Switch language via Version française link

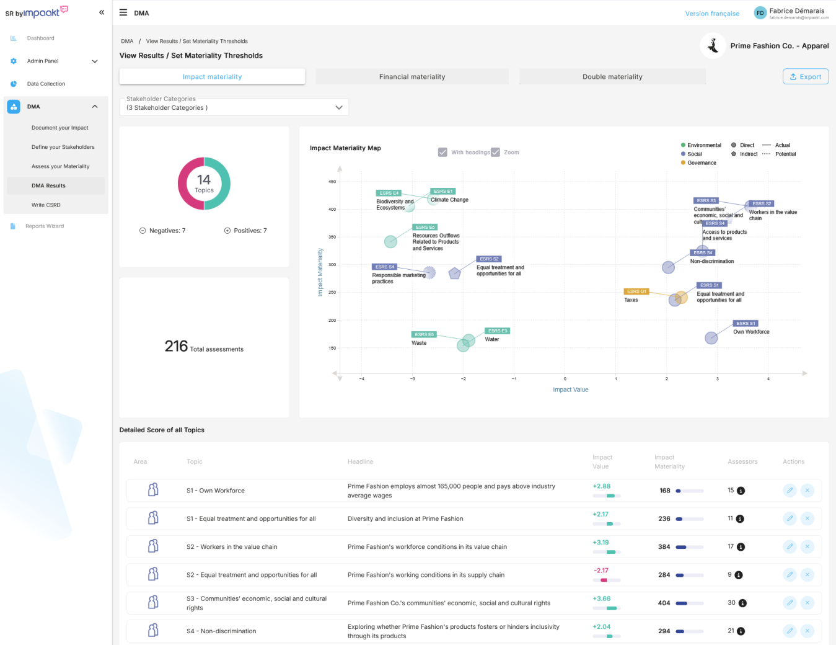pyautogui.click(x=712, y=14)
